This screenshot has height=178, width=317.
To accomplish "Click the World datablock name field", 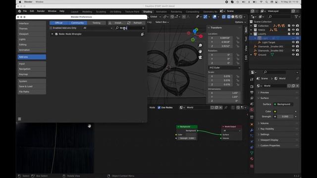I will pyautogui.click(x=198, y=108).
